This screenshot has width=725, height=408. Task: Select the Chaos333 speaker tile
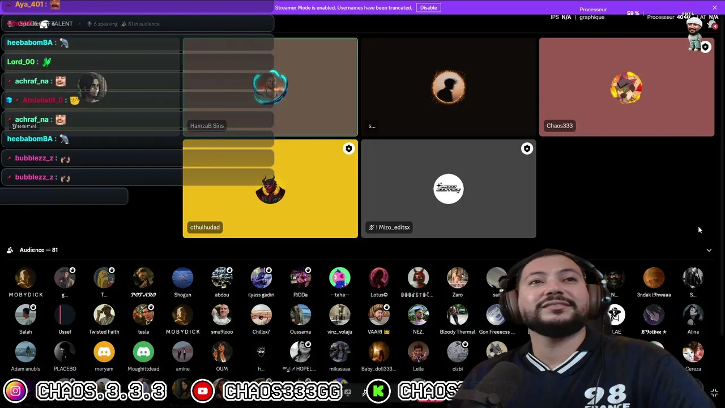(626, 87)
